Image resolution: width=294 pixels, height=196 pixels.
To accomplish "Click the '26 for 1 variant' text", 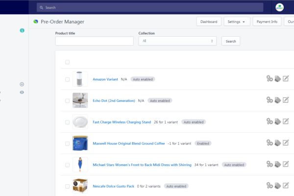I will (166, 122).
